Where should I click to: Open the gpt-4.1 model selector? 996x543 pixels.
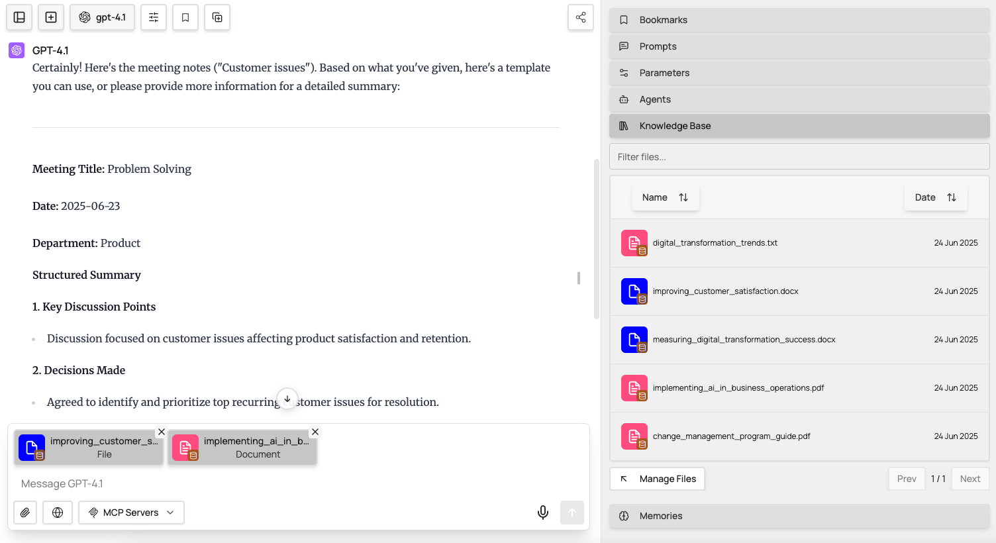click(x=102, y=17)
